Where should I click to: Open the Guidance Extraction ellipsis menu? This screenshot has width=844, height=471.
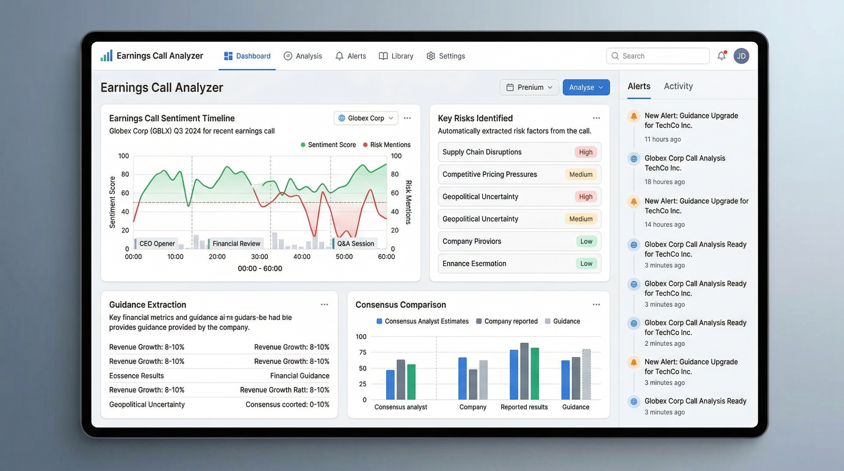(324, 304)
